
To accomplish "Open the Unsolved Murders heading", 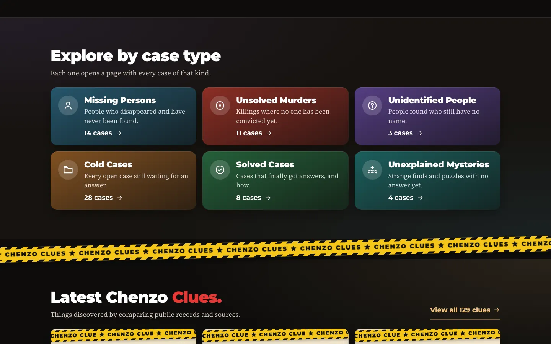I will [x=276, y=100].
